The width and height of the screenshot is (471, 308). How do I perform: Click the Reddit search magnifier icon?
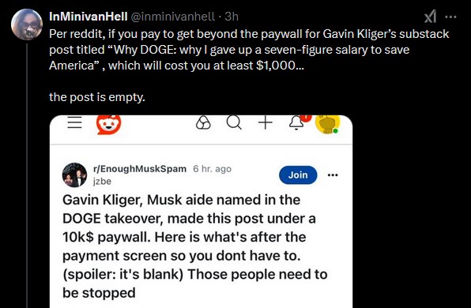[234, 122]
